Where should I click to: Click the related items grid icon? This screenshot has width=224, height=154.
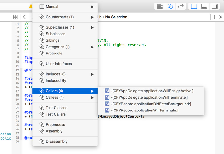point(15,17)
